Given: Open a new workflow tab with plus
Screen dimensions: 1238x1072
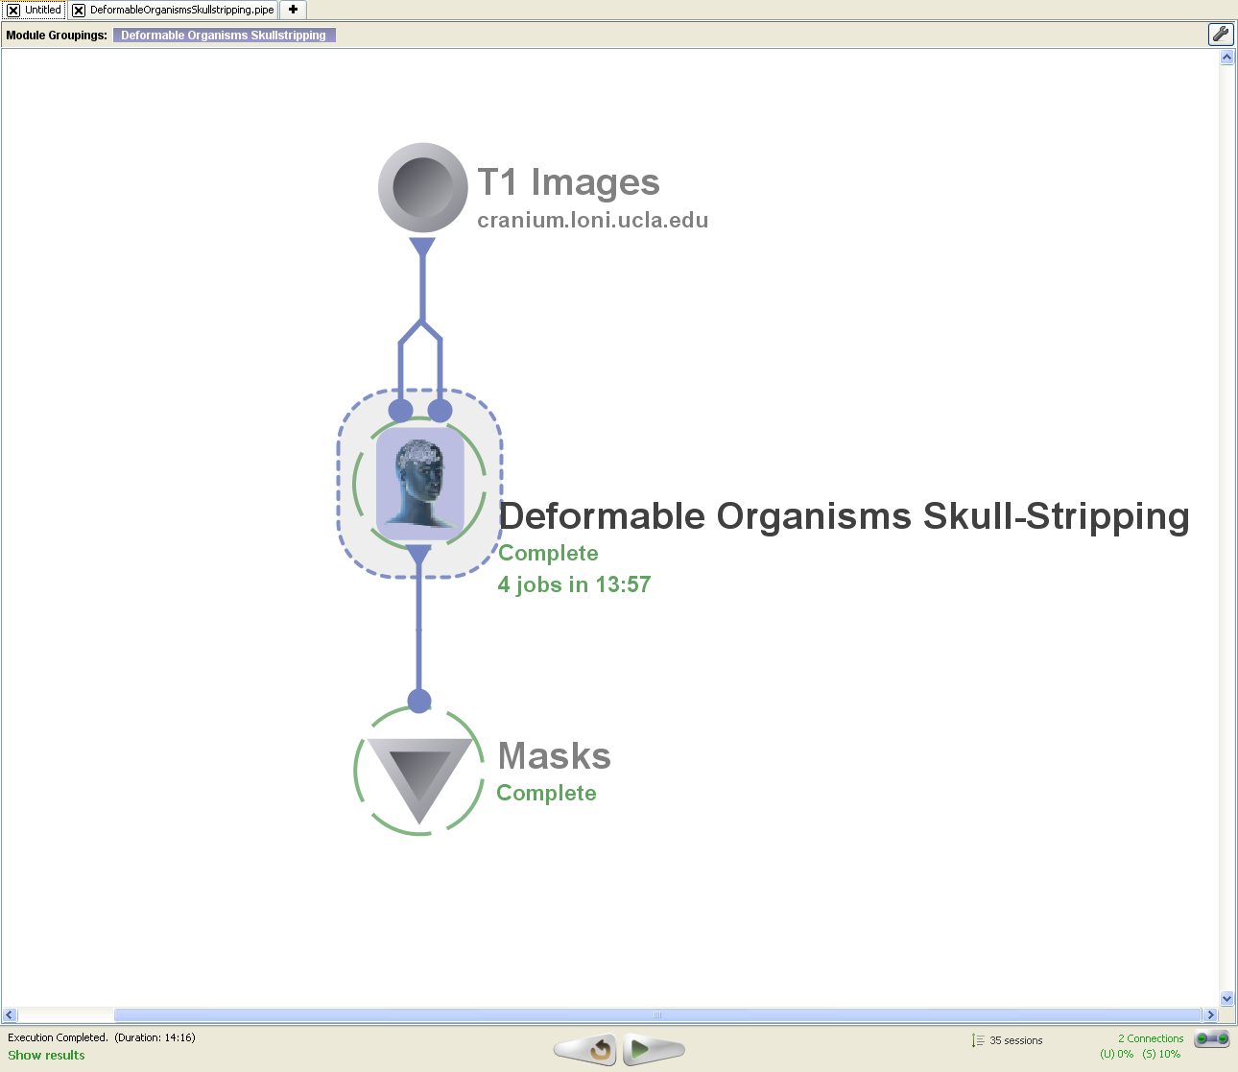Looking at the screenshot, I should pyautogui.click(x=293, y=10).
